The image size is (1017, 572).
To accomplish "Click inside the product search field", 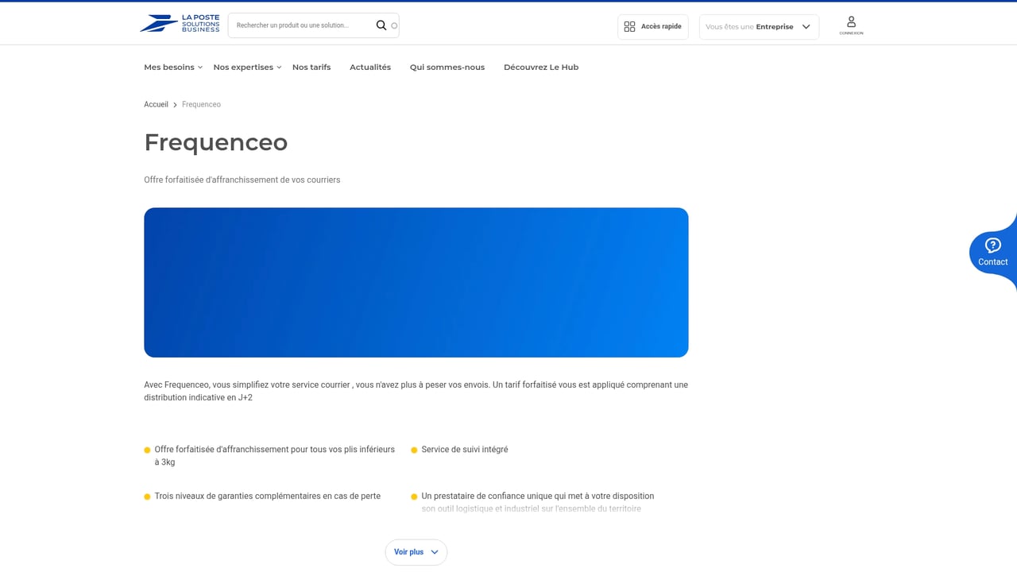I will (302, 25).
